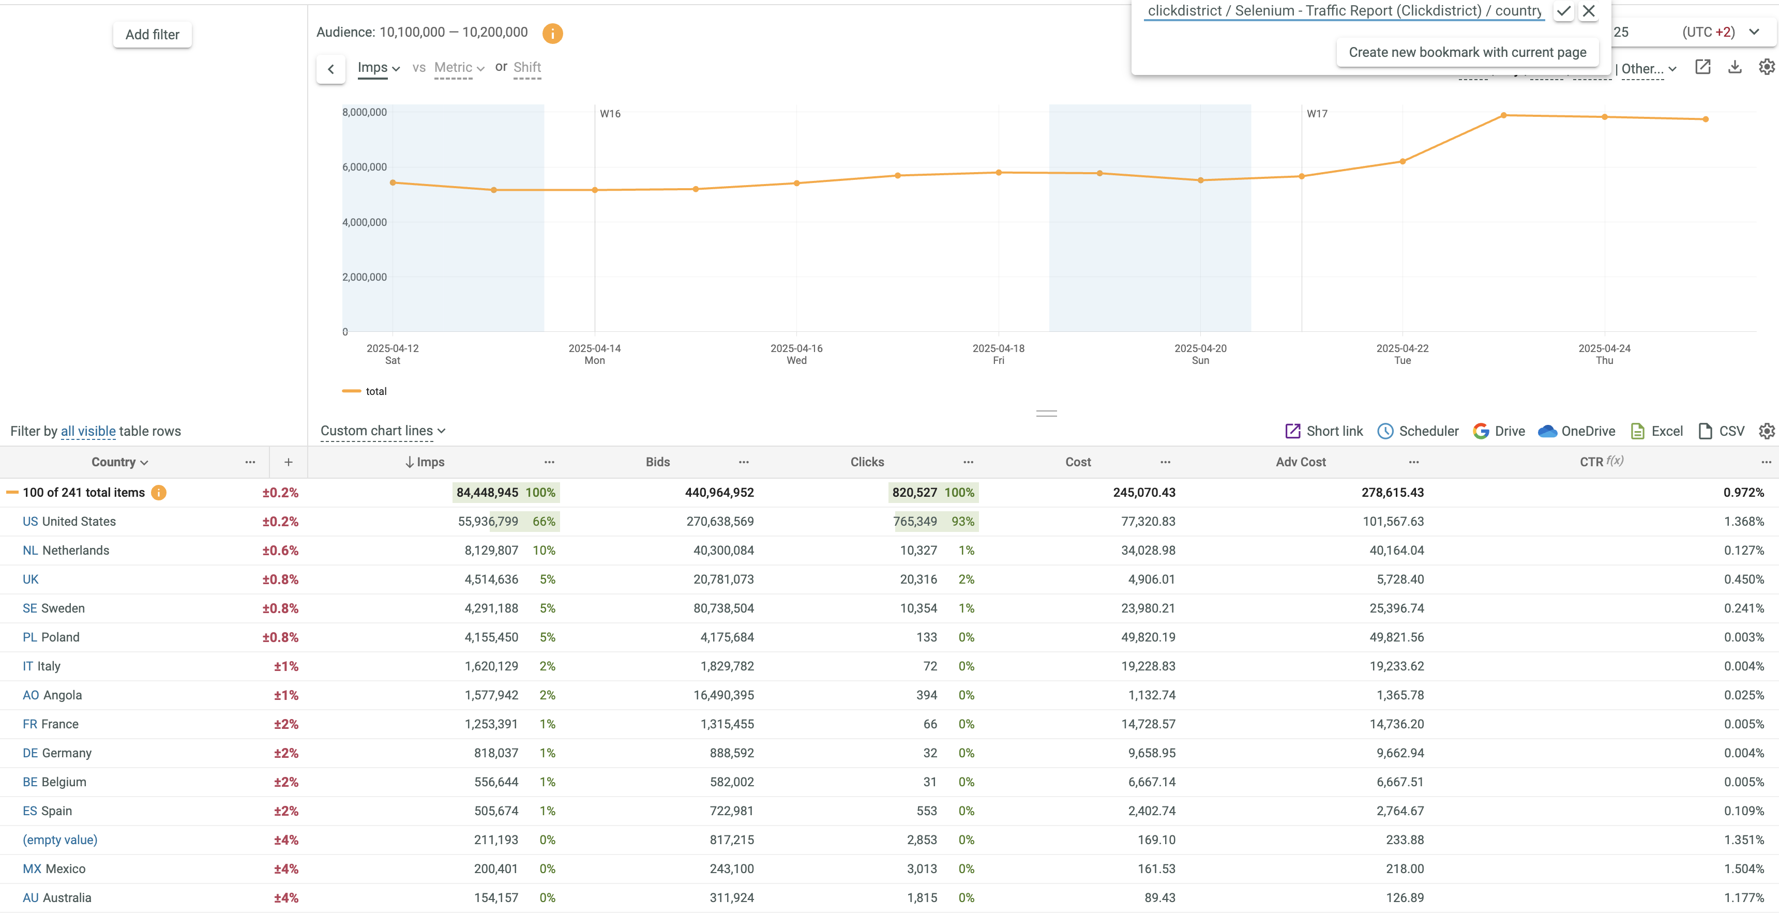Click the Add filter button
1779x916 pixels.
[x=152, y=35]
